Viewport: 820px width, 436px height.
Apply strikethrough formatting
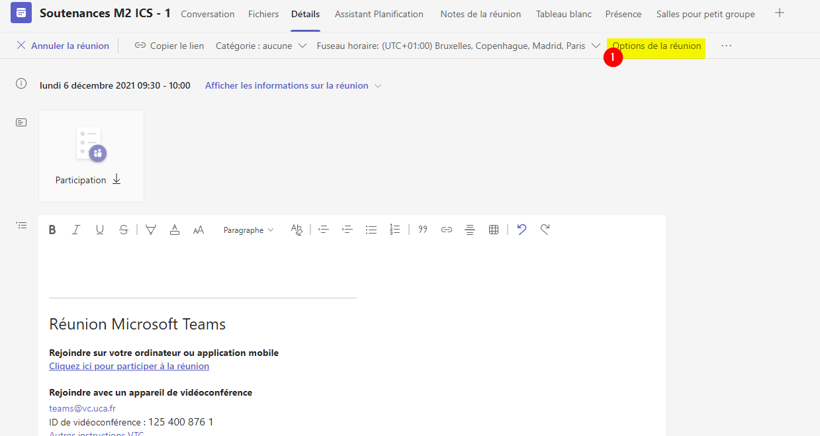pos(124,230)
